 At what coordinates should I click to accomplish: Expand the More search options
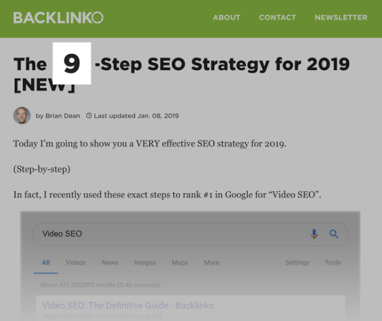(212, 263)
